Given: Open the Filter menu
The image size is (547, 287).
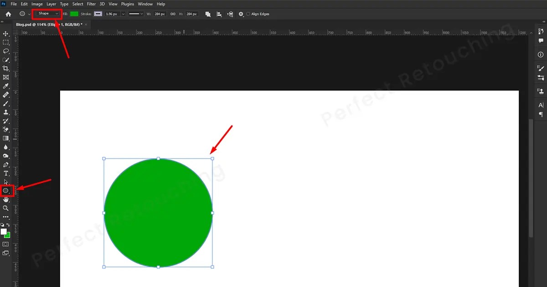Looking at the screenshot, I should pos(91,4).
